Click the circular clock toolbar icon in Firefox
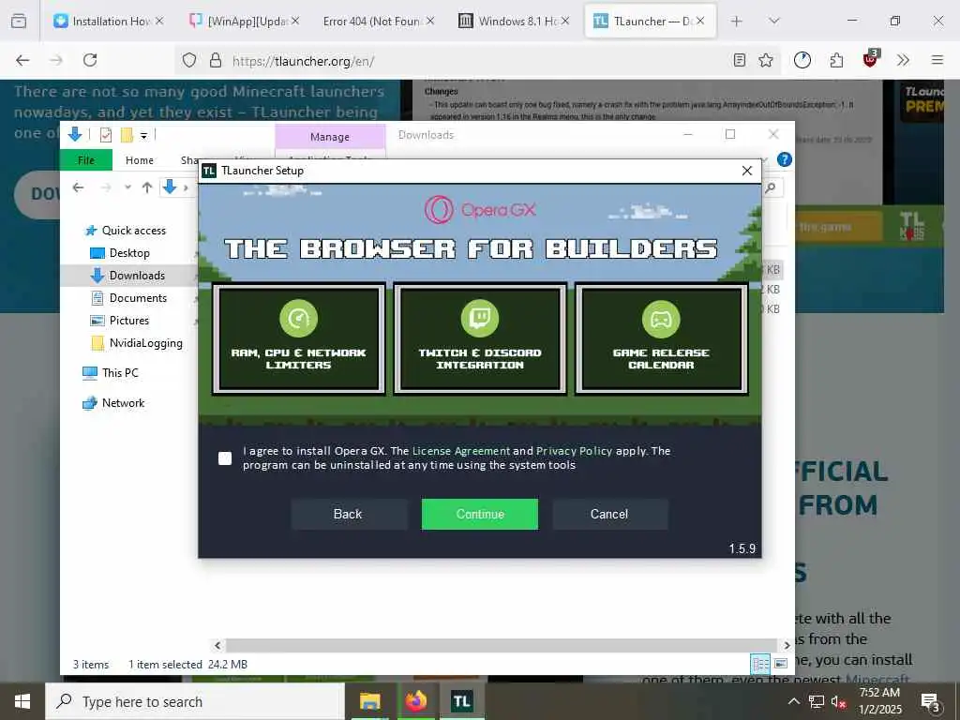The image size is (960, 720). 802,60
